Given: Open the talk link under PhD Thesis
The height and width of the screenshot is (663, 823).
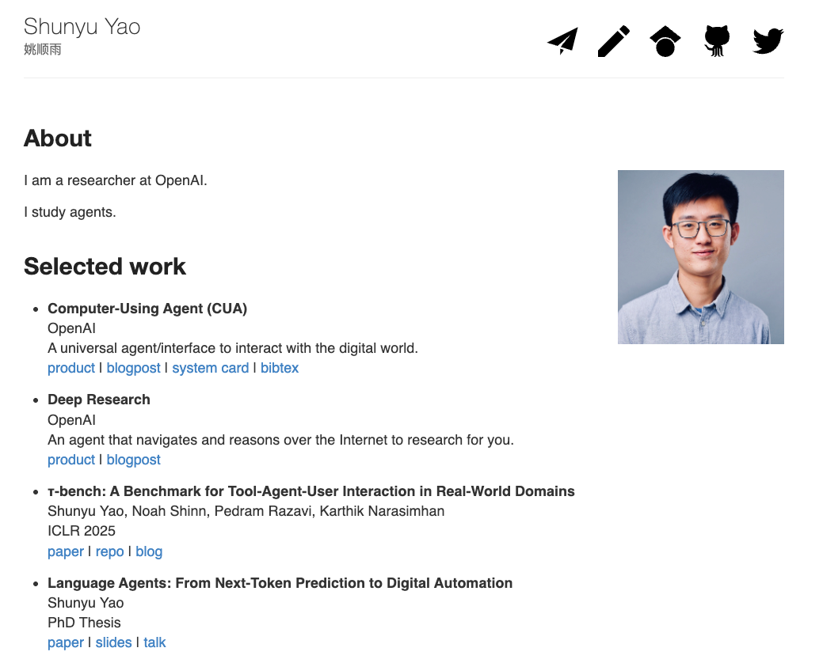Looking at the screenshot, I should [154, 642].
